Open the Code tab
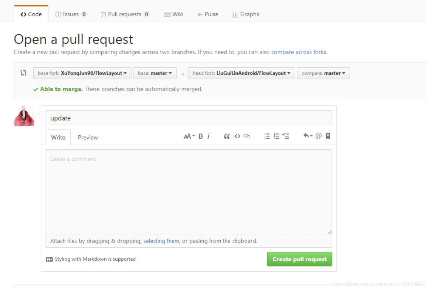The width and height of the screenshot is (426, 291). click(x=31, y=14)
